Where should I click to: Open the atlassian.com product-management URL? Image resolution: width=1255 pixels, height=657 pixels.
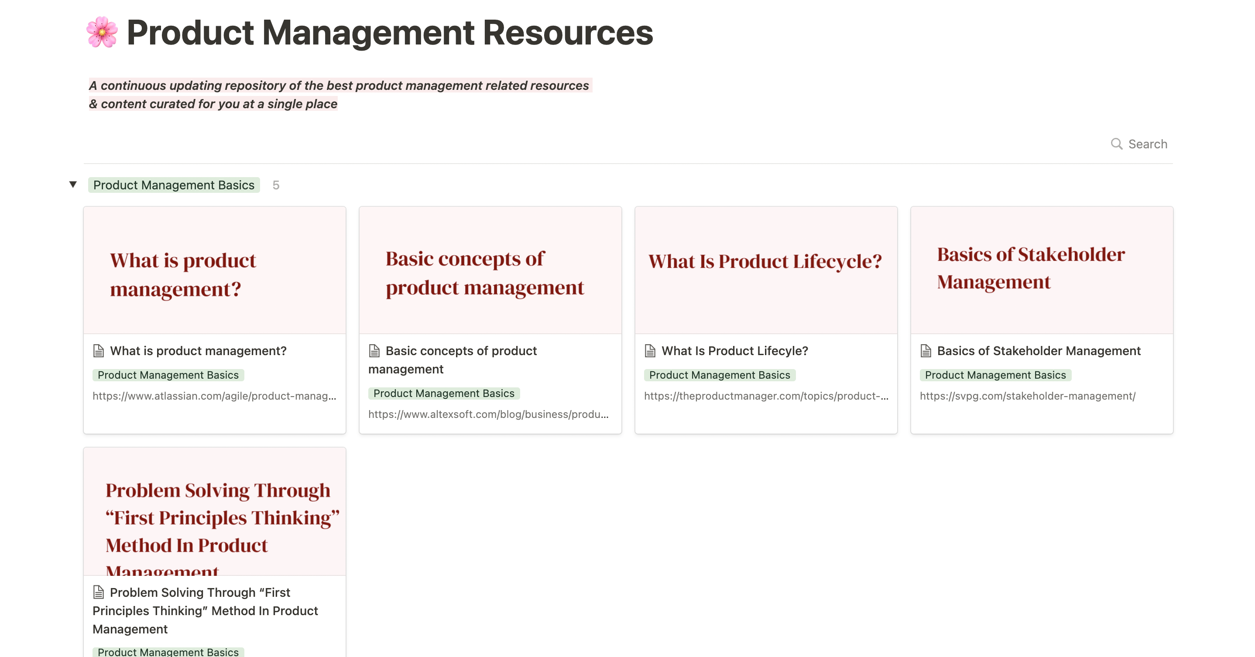tap(214, 396)
